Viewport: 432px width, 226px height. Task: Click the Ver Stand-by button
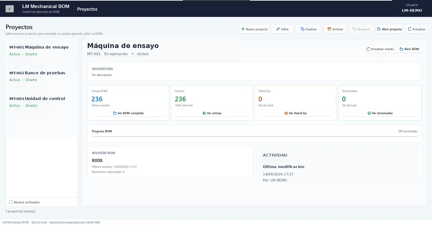pos(295,113)
